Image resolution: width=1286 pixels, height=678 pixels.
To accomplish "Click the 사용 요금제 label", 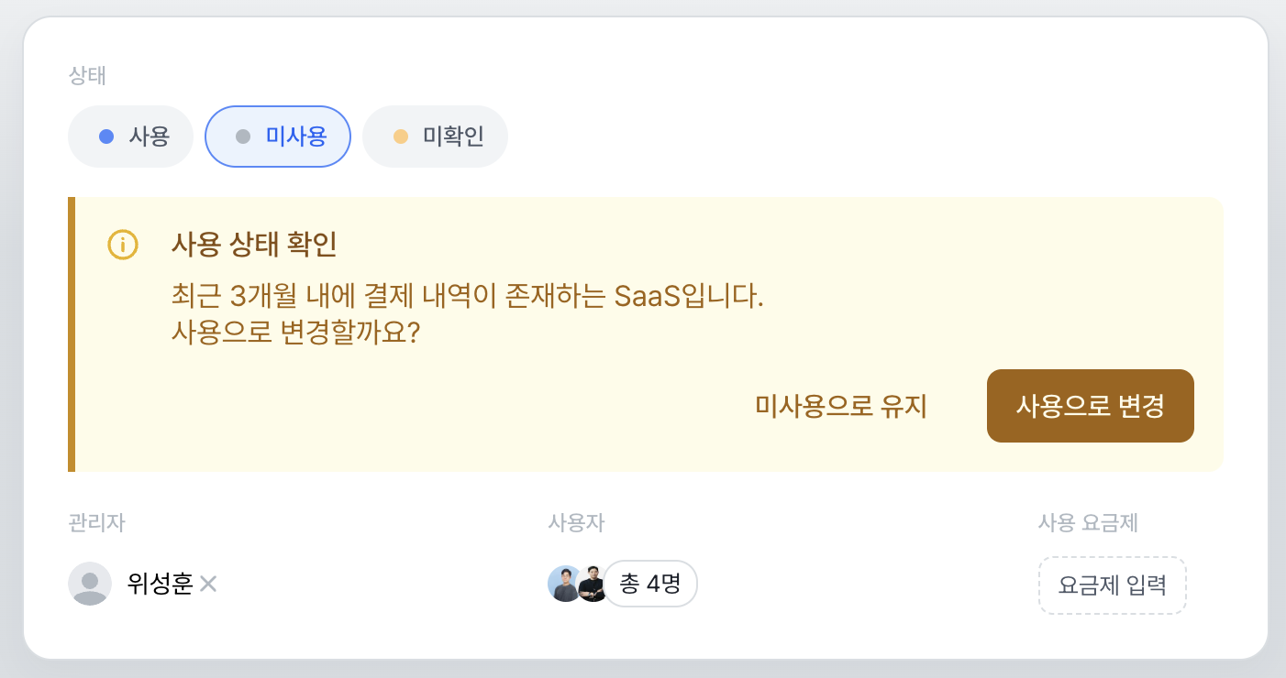I will [x=1088, y=523].
